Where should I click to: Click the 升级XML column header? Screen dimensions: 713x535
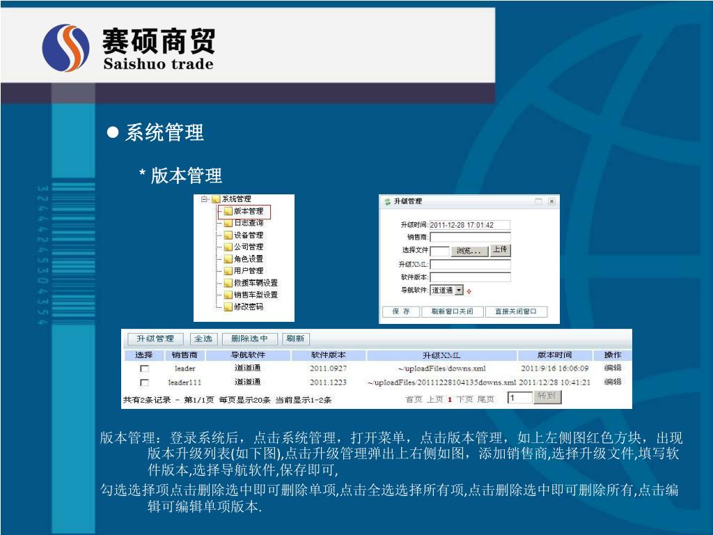(x=441, y=355)
